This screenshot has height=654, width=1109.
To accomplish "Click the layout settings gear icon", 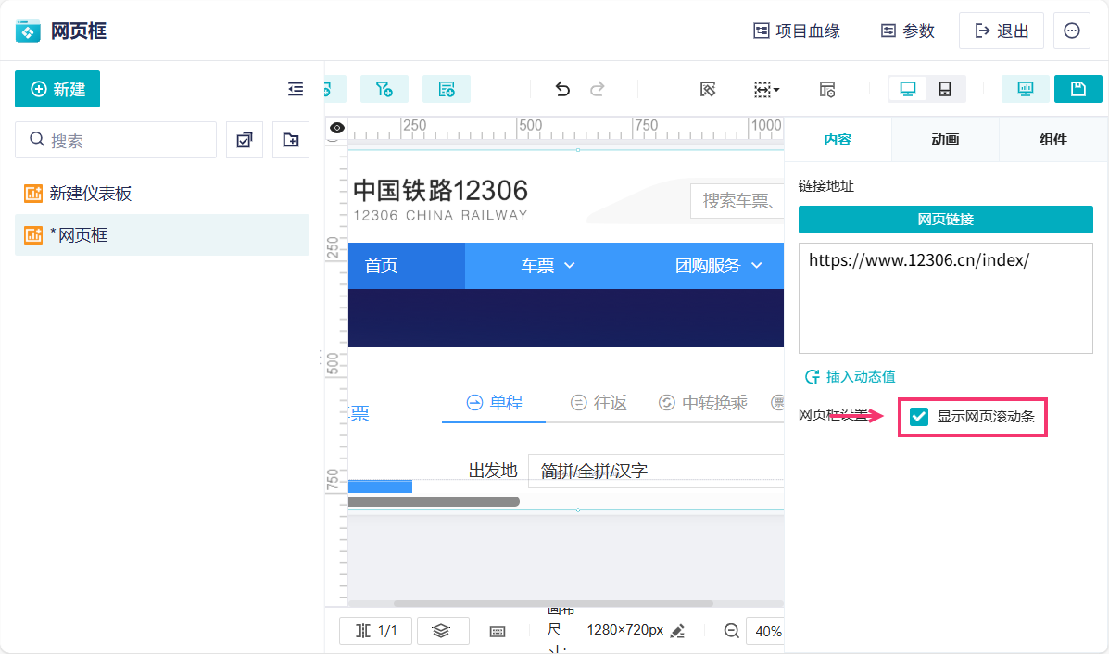I will tap(827, 89).
